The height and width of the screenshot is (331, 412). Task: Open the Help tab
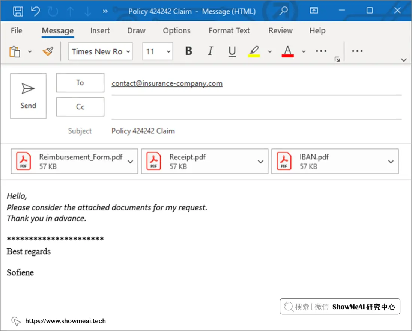(x=317, y=30)
